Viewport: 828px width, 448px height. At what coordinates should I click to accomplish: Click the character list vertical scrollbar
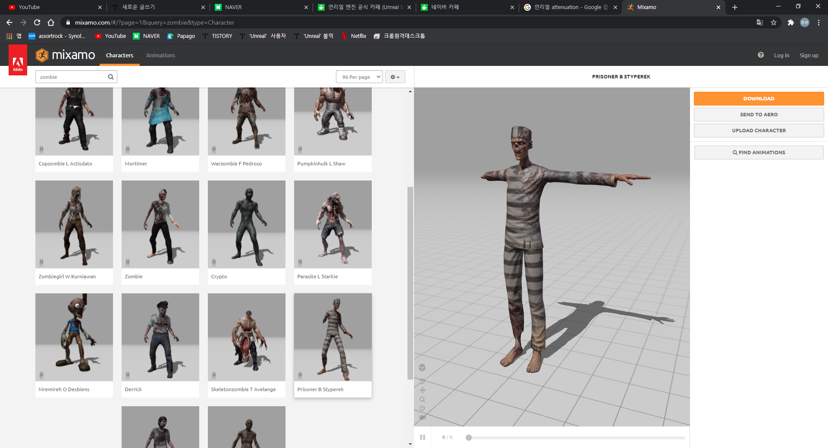pyautogui.click(x=410, y=283)
